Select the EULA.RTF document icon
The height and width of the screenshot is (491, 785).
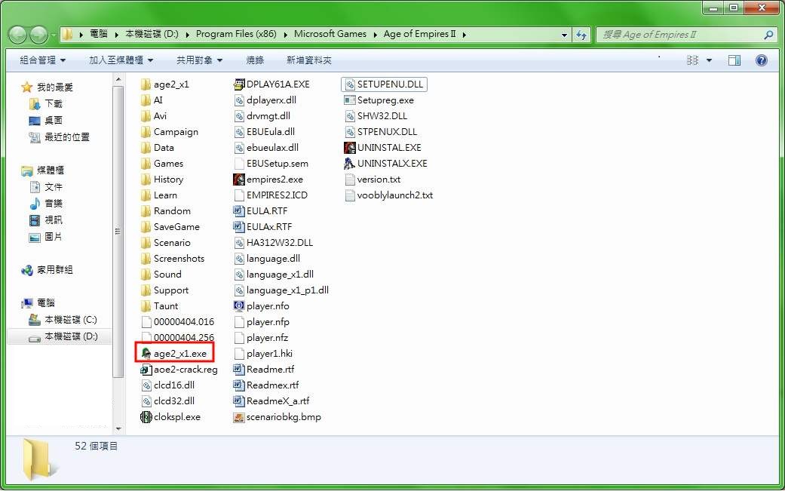(x=239, y=210)
